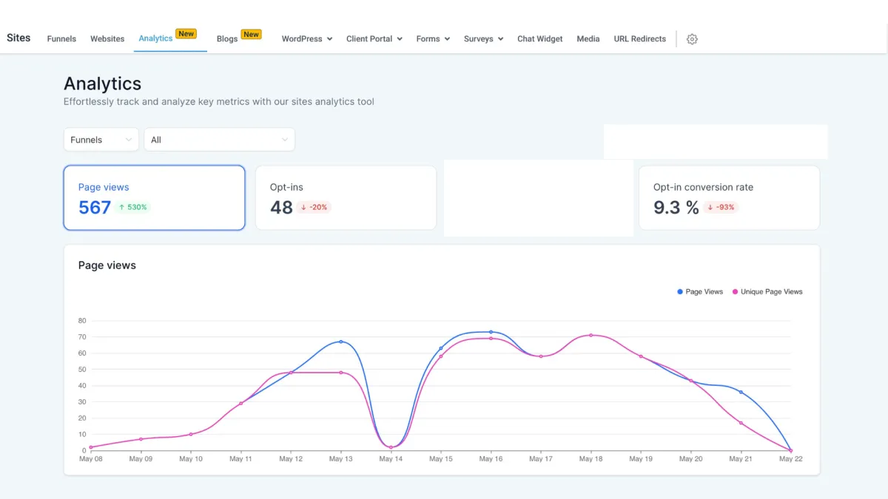This screenshot has height=499, width=888.
Task: Toggle Page Views legend series
Action: [x=699, y=292]
